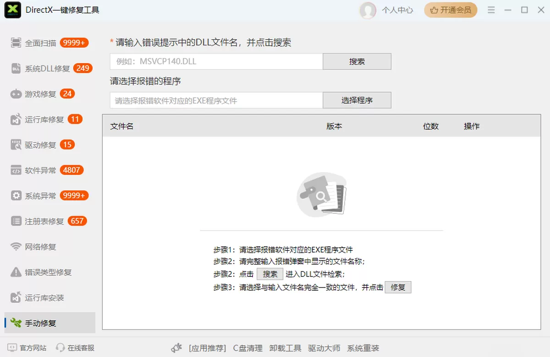
Task: Go to the 软件异常 section
Action: [x=49, y=170]
